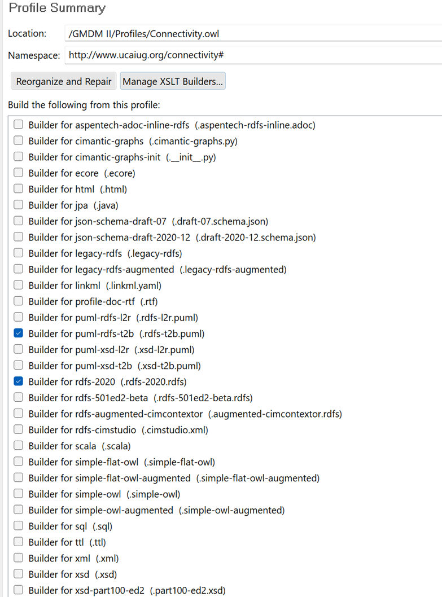Tick Builder for sql checkbox
The width and height of the screenshot is (442, 597).
pos(19,526)
